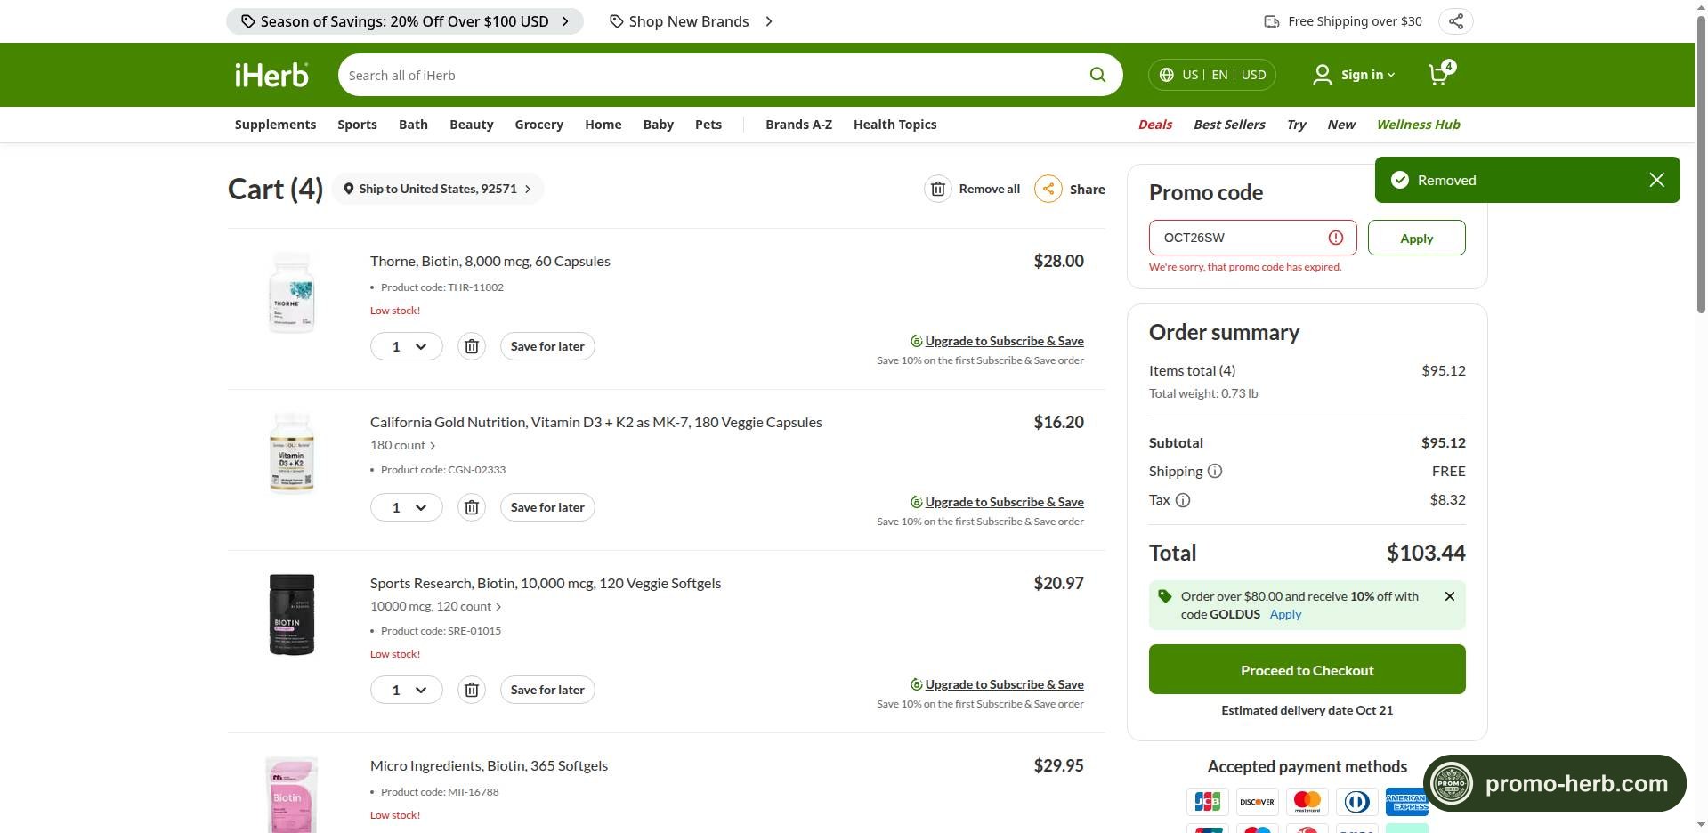Click the Tax info icon
The image size is (1708, 833).
point(1183,500)
